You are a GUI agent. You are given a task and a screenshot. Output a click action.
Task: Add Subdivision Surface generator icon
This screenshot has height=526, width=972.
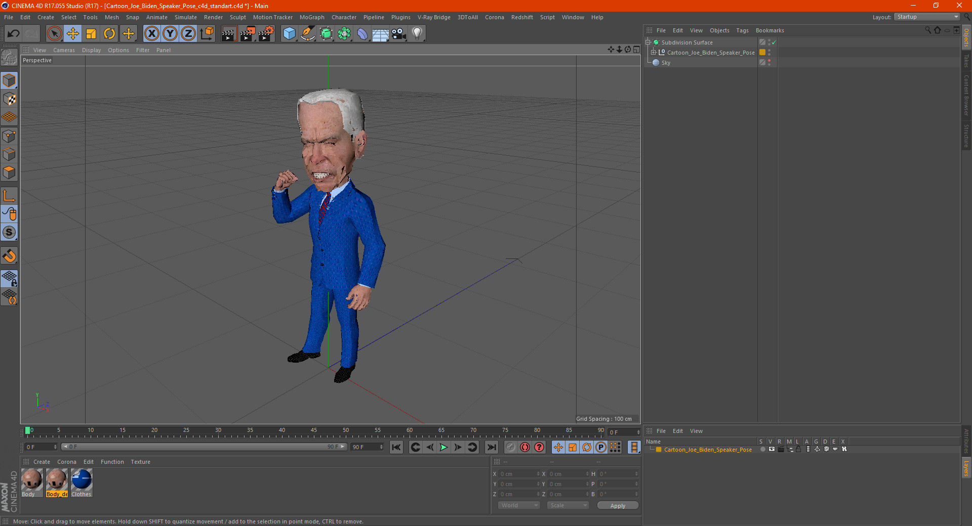(x=327, y=34)
